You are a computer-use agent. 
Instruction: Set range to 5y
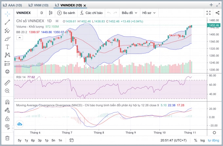pyautogui.click(x=20, y=140)
